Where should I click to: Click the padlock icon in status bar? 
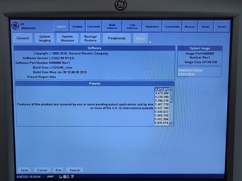(65, 176)
